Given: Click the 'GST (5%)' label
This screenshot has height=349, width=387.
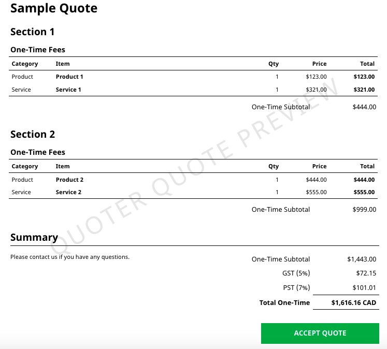Looking at the screenshot, I should point(296,273).
